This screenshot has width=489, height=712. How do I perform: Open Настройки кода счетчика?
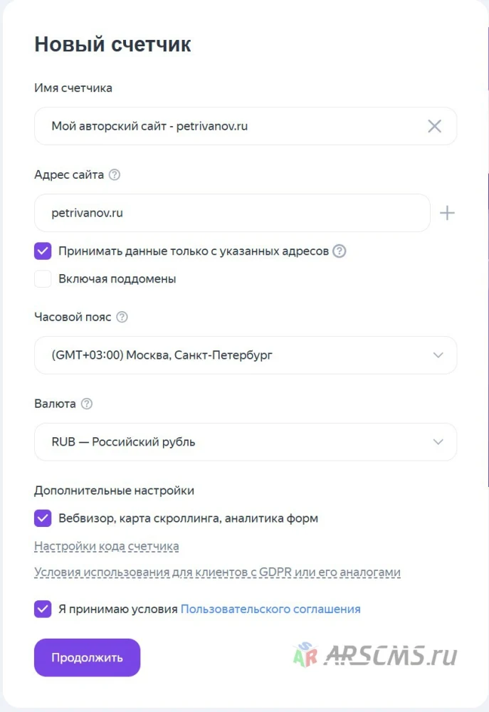pyautogui.click(x=107, y=546)
